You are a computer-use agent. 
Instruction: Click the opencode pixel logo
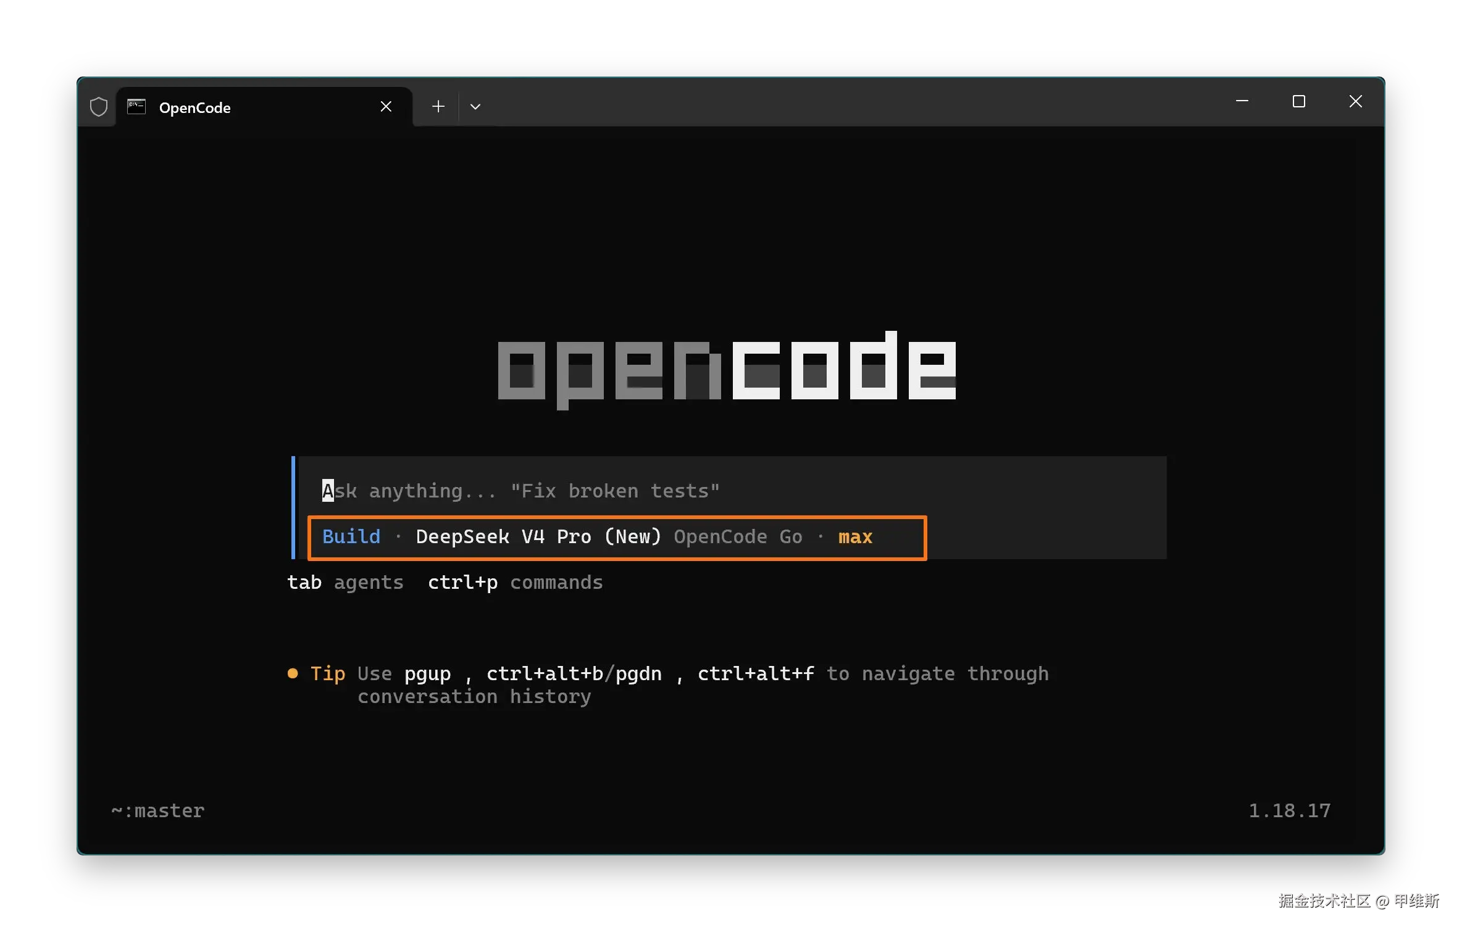point(727,370)
